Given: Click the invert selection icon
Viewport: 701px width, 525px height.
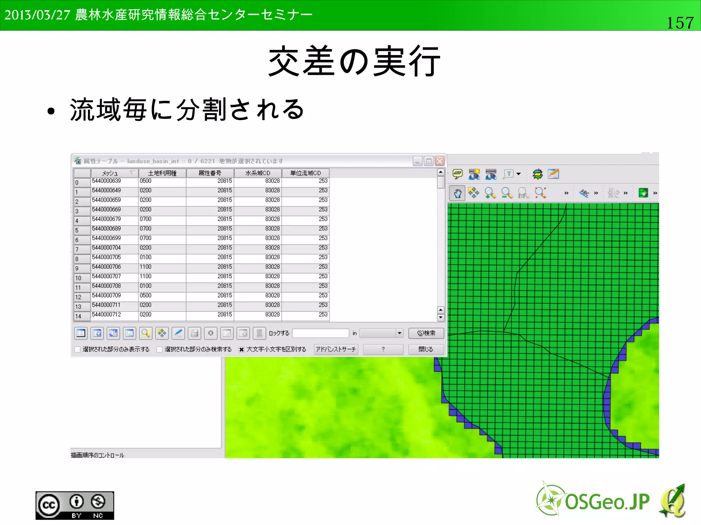Looking at the screenshot, I should point(113,333).
